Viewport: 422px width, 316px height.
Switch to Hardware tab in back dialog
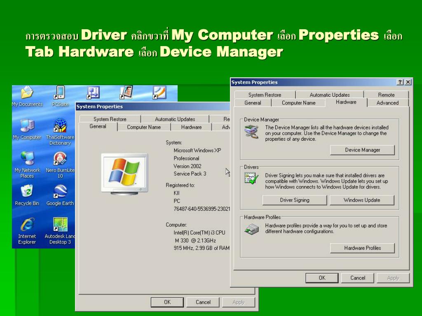pos(191,127)
